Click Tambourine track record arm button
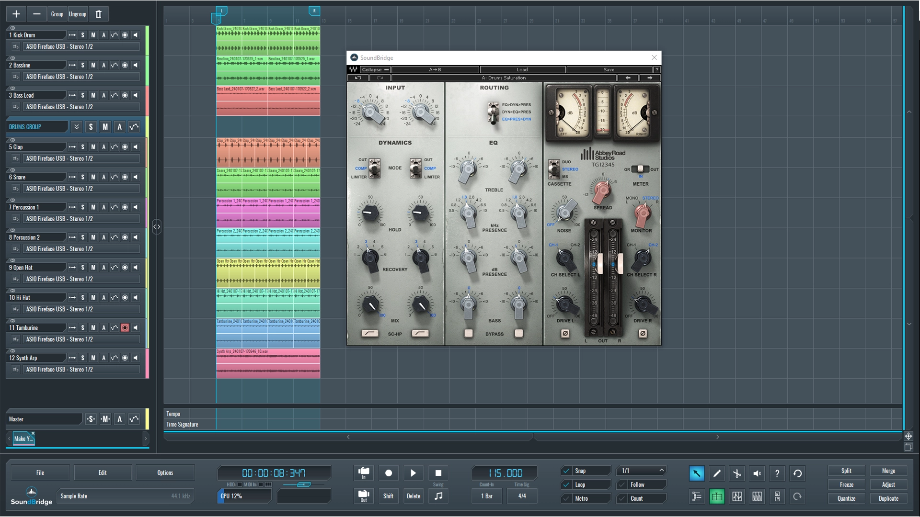Image resolution: width=920 pixels, height=517 pixels. click(125, 328)
